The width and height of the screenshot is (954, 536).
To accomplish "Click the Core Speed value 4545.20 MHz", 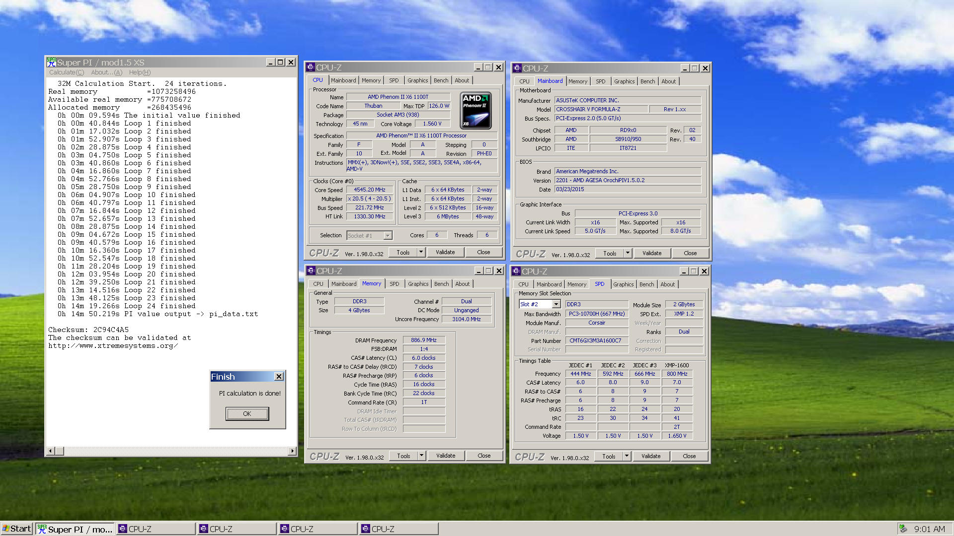I will 370,190.
